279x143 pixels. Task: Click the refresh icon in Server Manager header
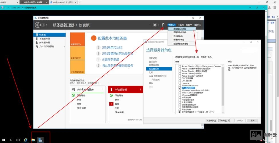tap(155, 25)
